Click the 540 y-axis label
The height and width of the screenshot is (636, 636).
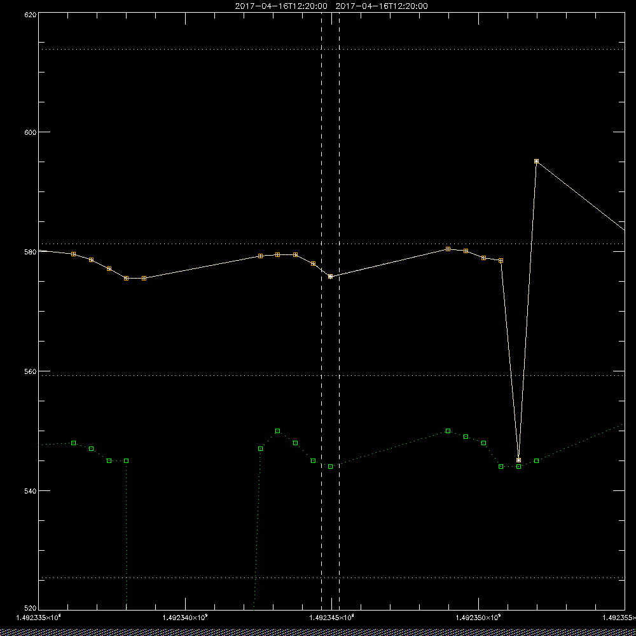coord(31,491)
